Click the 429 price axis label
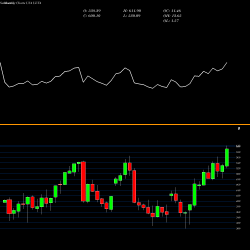 coord(238,196)
